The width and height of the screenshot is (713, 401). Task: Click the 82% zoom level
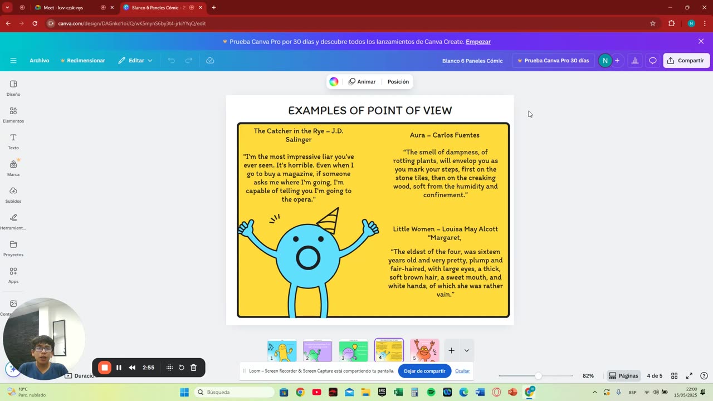(588, 376)
